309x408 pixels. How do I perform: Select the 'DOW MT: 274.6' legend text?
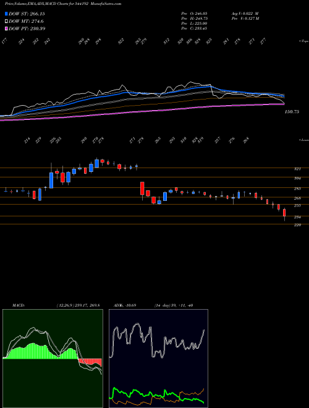[26, 22]
